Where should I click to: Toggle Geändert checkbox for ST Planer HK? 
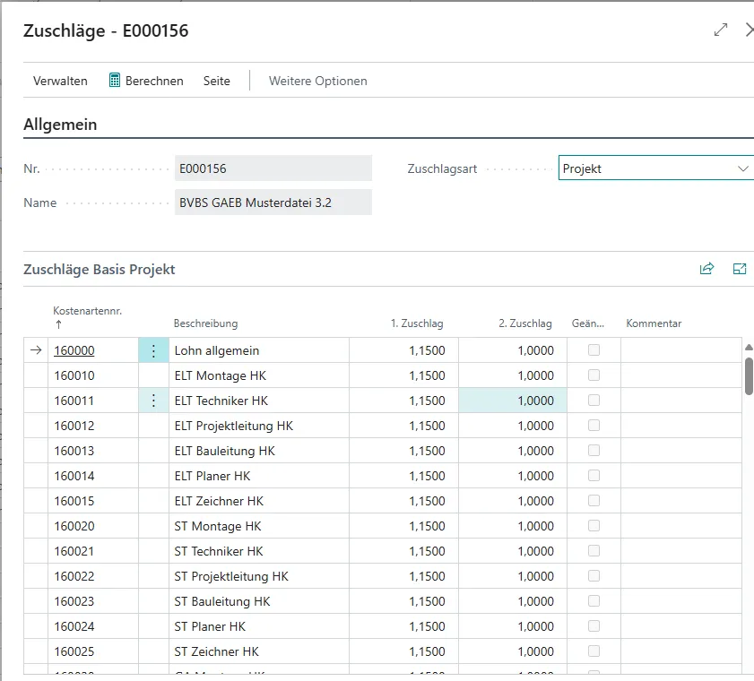pos(594,626)
